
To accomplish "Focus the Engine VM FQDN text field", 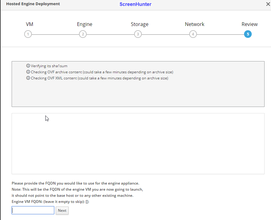I will [33, 210].
